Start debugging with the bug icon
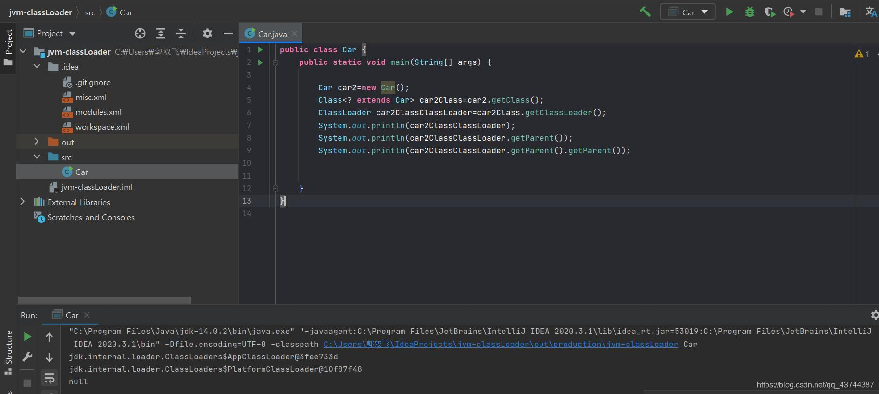Image resolution: width=879 pixels, height=394 pixels. [x=750, y=12]
